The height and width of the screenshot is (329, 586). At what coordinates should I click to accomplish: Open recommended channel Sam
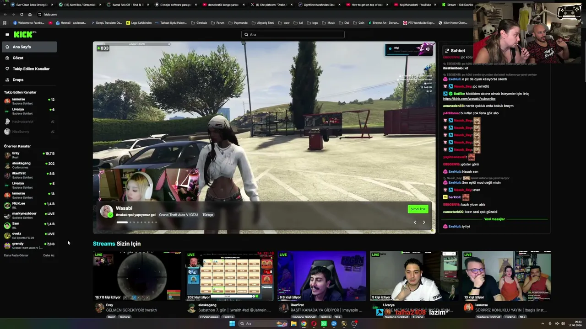coord(29,225)
